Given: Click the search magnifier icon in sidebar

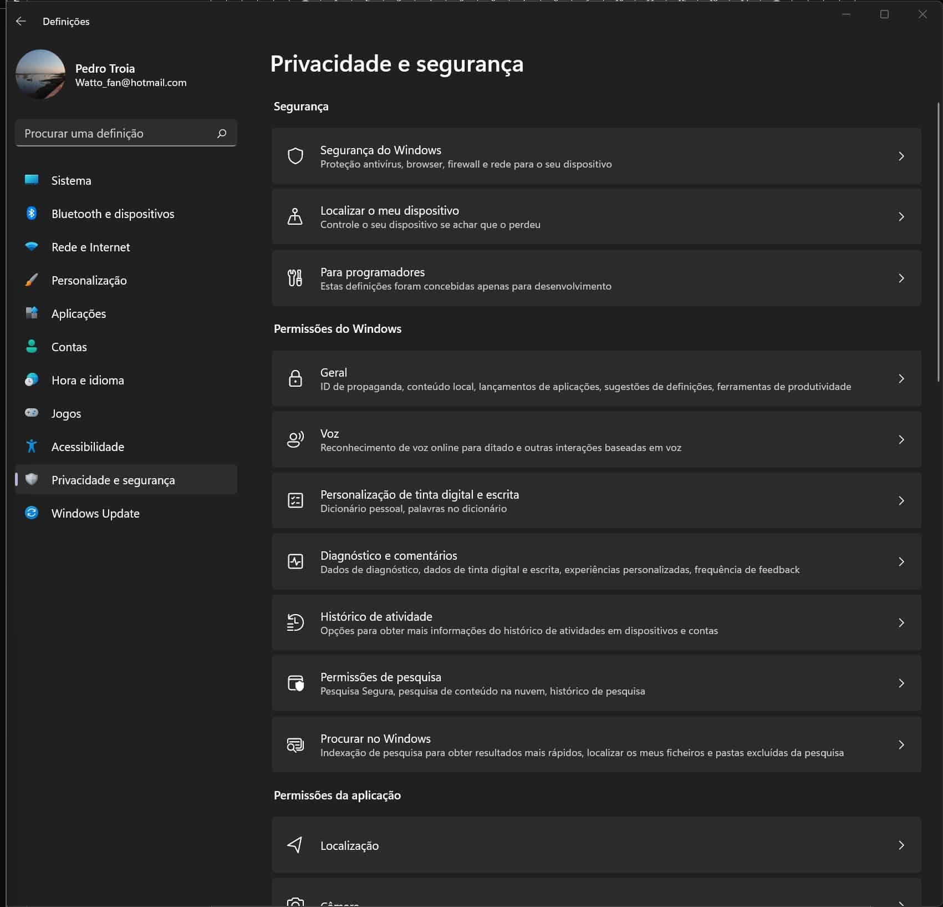Looking at the screenshot, I should click(222, 133).
